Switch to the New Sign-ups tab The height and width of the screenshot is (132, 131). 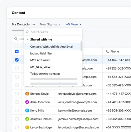(x=50, y=24)
